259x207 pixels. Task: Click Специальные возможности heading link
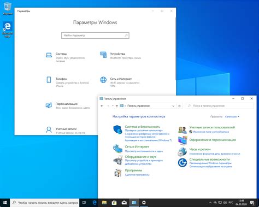(x=209, y=159)
